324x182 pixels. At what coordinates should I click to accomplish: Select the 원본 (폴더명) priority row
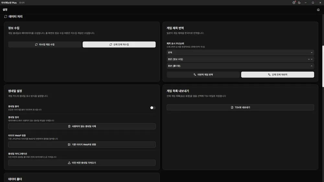(x=240, y=66)
